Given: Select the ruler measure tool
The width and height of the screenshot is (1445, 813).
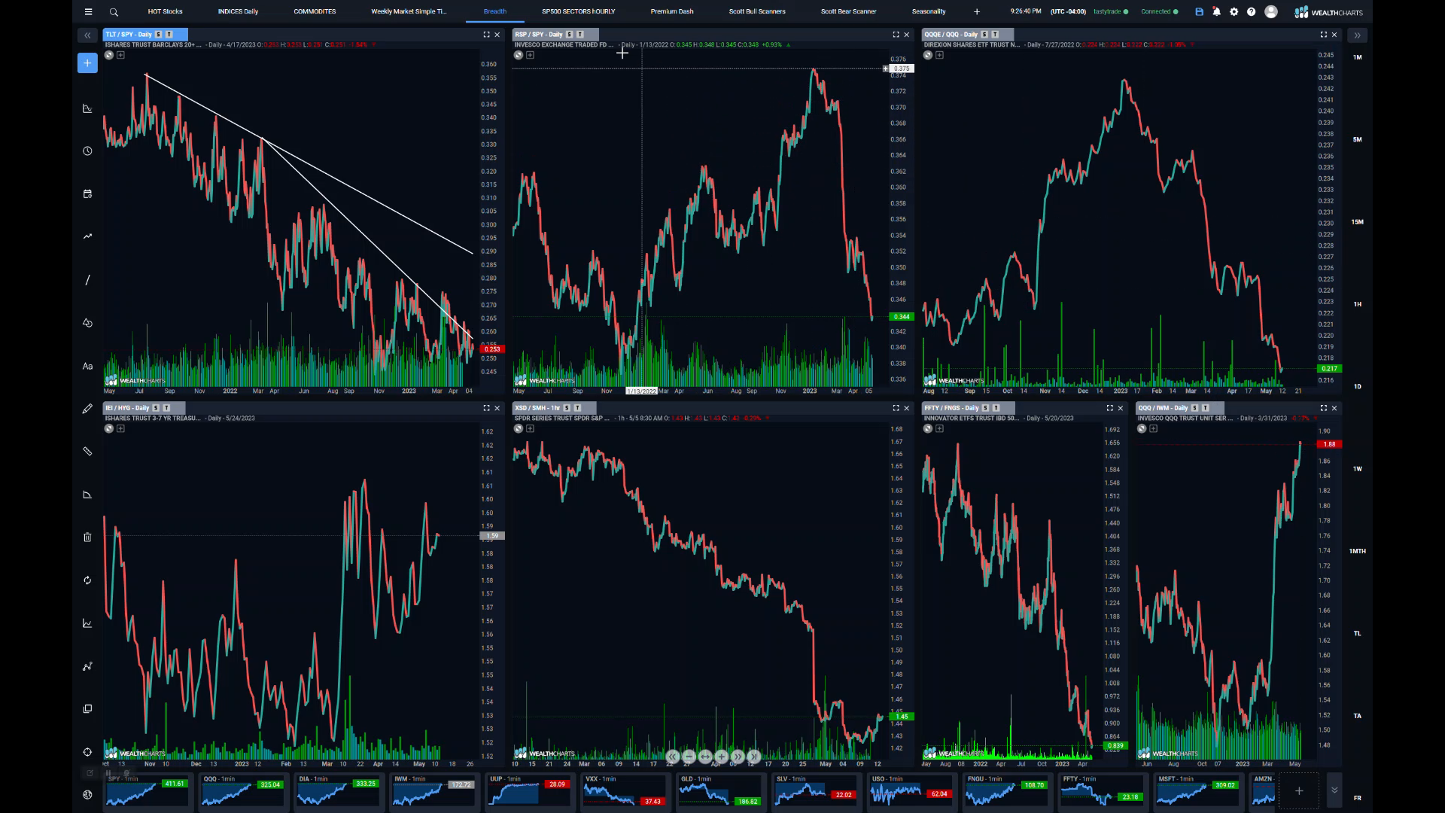Looking at the screenshot, I should [87, 452].
